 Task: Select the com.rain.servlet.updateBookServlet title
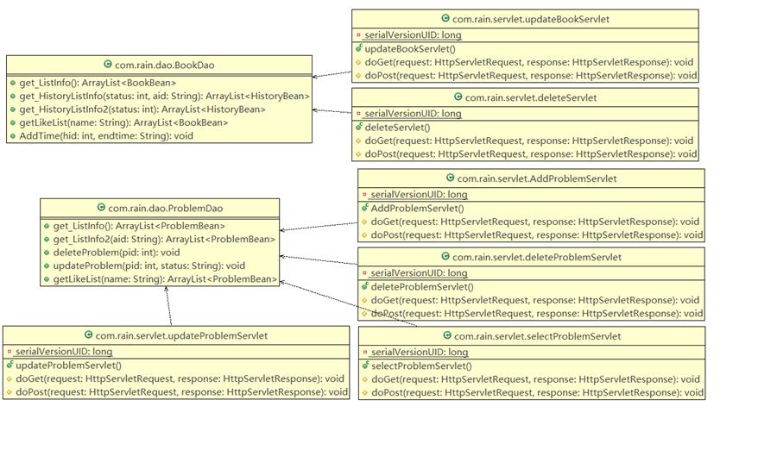coord(531,19)
